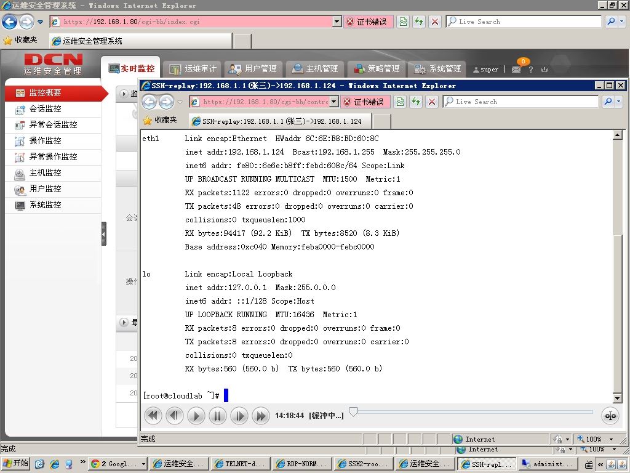Screen dimensions: 630x473
Task: Open 收藏夹 favorites in main window
Action: (20, 40)
